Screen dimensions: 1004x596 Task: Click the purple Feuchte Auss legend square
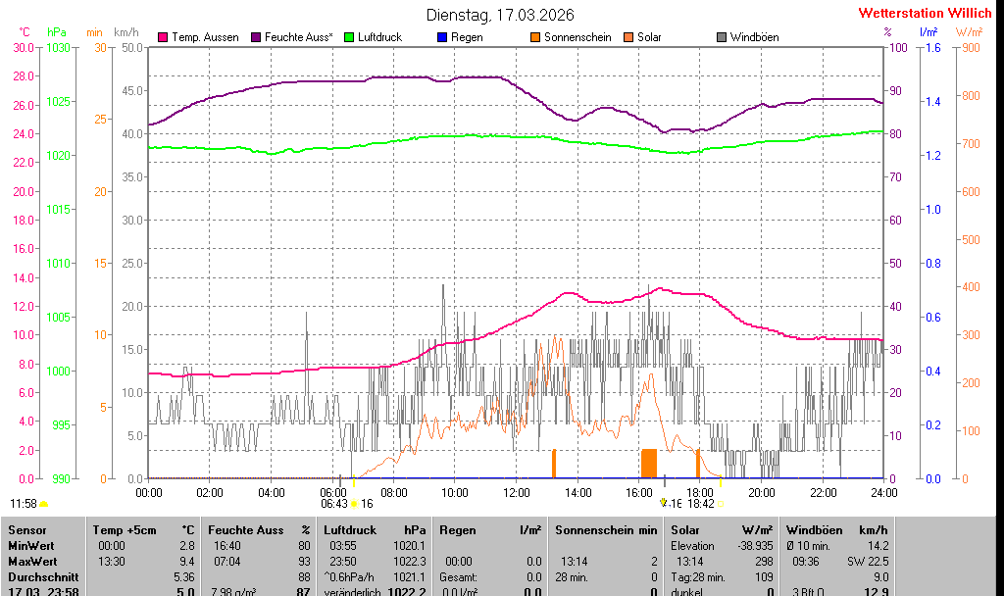tap(256, 37)
